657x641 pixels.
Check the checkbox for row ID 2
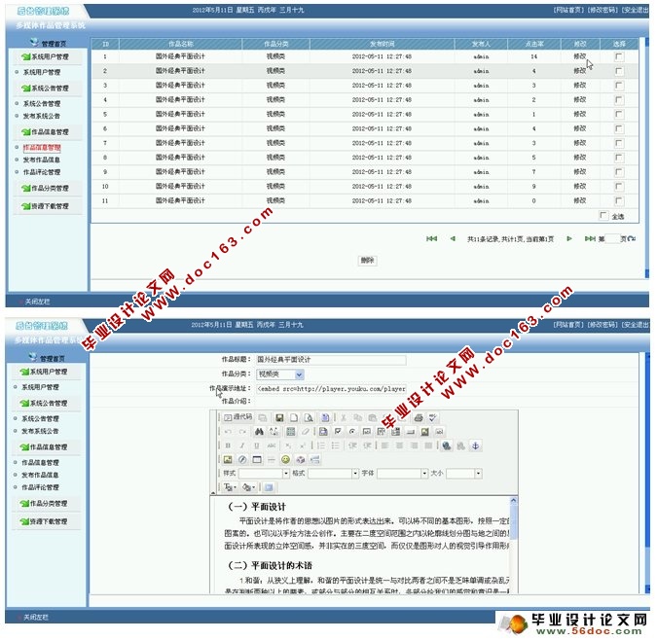coord(618,71)
